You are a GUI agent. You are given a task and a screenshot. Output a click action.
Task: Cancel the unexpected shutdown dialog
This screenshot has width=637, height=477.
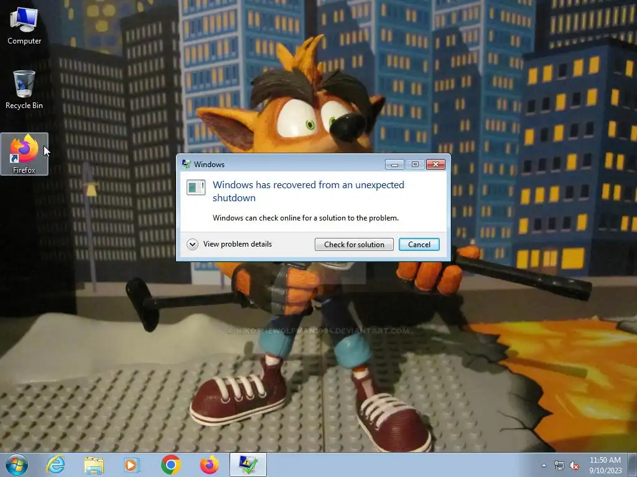point(419,244)
